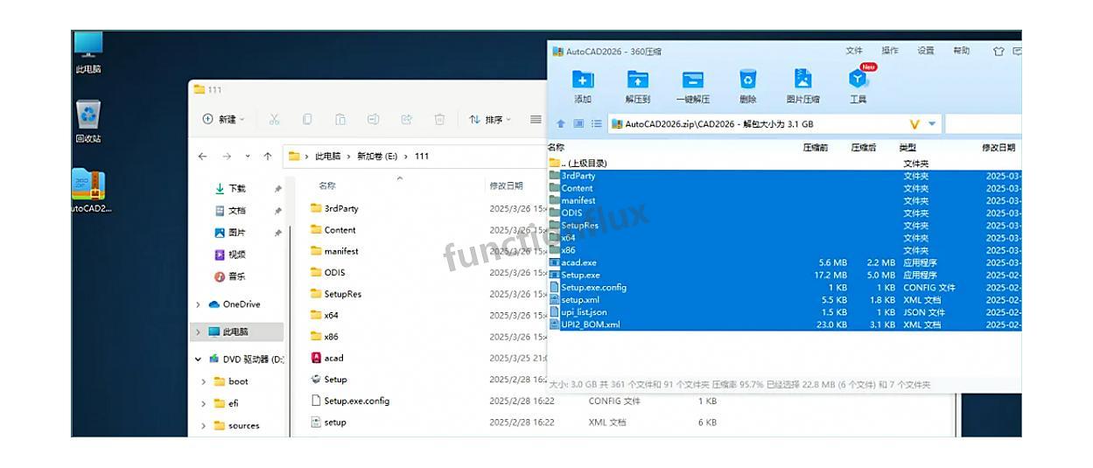Open the 帮助 menu in 360压缩
The height and width of the screenshot is (468, 1093).
point(962,51)
